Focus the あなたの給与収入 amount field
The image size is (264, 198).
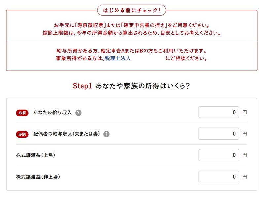[218, 112]
